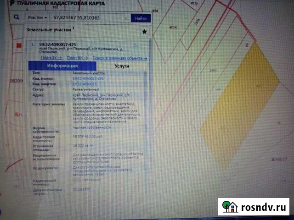294x220 pixels.
Task: Clear the search field with the X icon
Action: 126,18
